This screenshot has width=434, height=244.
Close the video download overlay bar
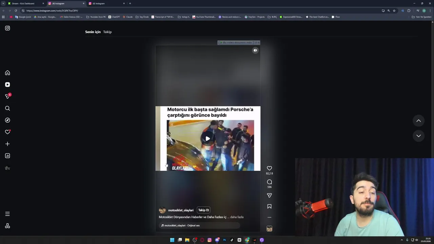pos(258,43)
